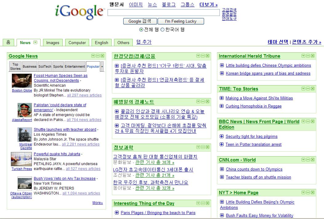Expand 'Teen in Potter translation arrest' story

(x=222, y=144)
